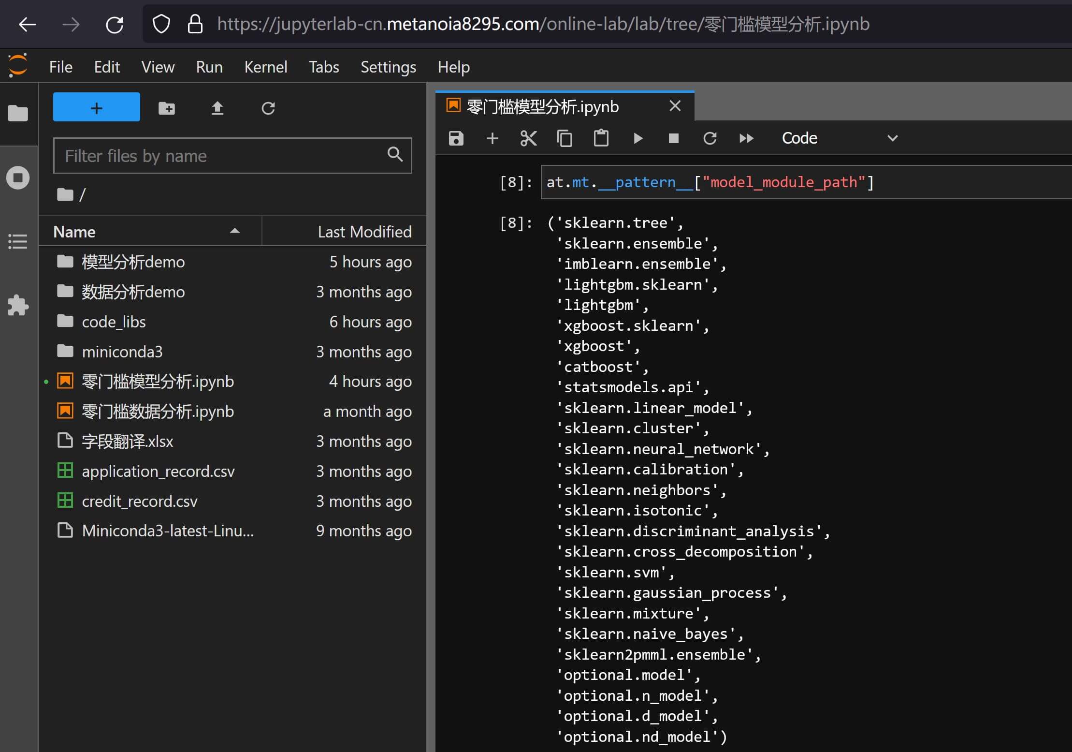
Task: Cut the selected cell with scissors icon
Action: pyautogui.click(x=528, y=138)
